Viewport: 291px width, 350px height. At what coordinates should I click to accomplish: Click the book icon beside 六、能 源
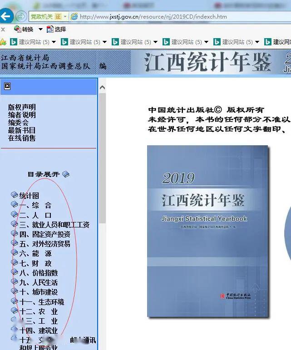click(15, 252)
